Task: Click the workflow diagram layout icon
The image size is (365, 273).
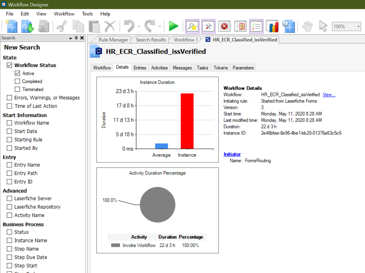Action: (x=240, y=26)
